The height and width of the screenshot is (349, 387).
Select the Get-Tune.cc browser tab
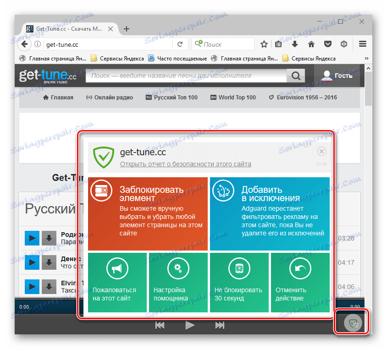69,29
